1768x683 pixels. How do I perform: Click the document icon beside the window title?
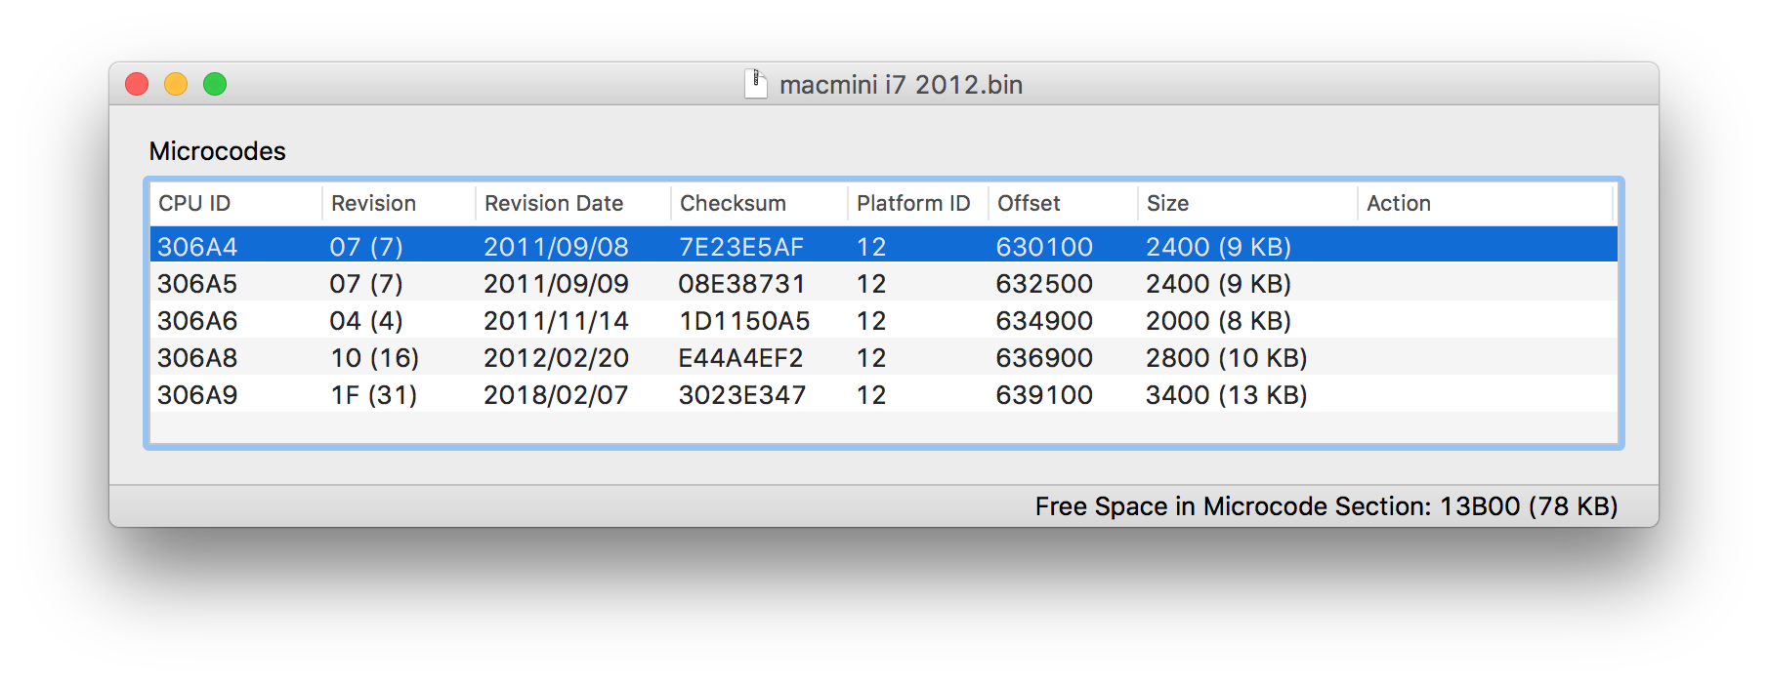tap(755, 84)
